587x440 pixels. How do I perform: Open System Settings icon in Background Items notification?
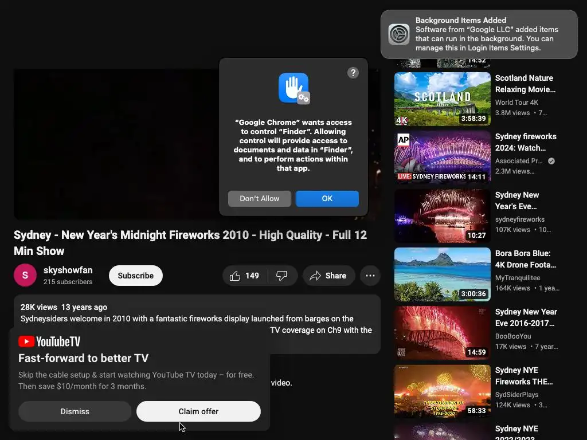(399, 34)
